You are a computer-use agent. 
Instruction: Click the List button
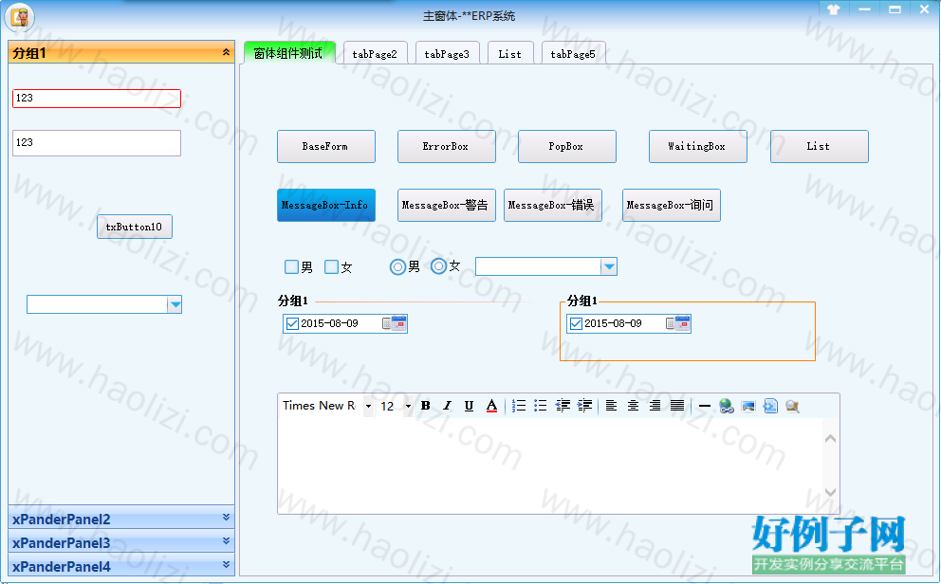820,146
